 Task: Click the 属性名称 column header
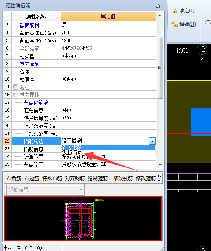click(x=36, y=16)
